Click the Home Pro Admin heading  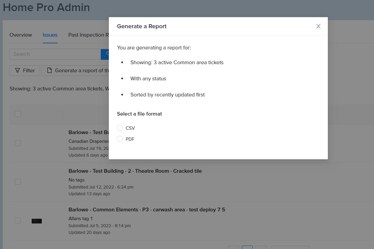pos(46,7)
